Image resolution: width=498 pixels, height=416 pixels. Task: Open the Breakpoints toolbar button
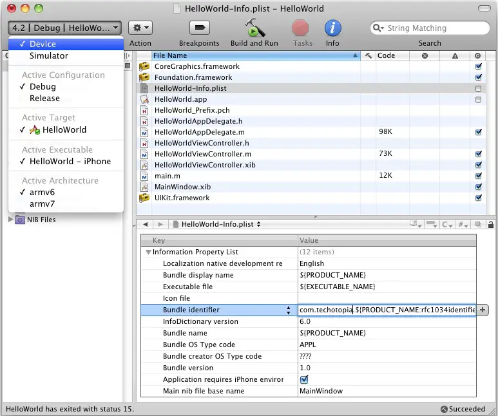click(199, 28)
